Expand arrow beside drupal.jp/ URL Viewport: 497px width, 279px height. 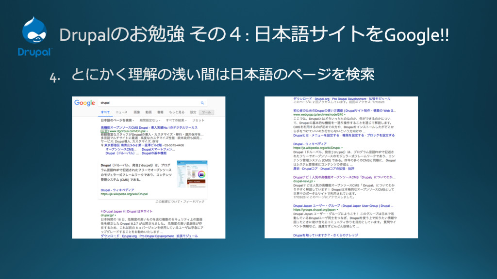point(115,216)
